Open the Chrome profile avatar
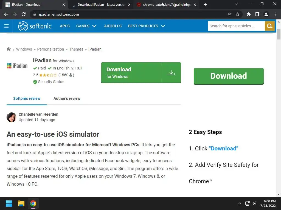Viewport: 281px width, 210px height. (x=266, y=14)
